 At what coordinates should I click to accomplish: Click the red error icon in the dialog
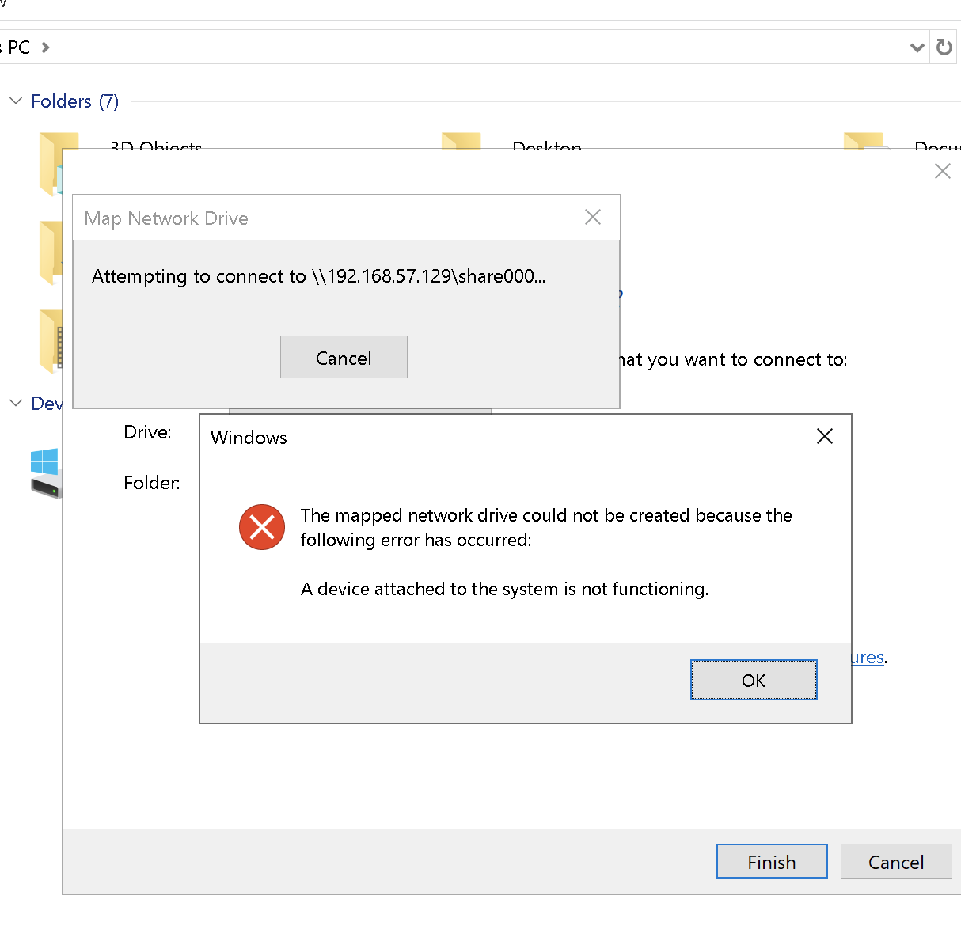pyautogui.click(x=262, y=527)
